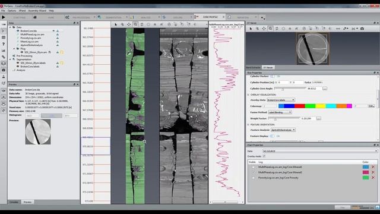Viewport: 380px width, 214px height.
Task: Close the Preview panel
Action: tap(78, 84)
